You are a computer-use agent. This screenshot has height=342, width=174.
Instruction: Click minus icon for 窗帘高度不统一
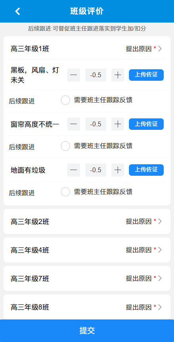tap(74, 124)
